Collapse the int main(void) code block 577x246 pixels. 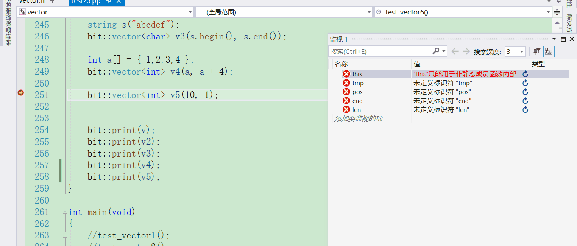(65, 212)
